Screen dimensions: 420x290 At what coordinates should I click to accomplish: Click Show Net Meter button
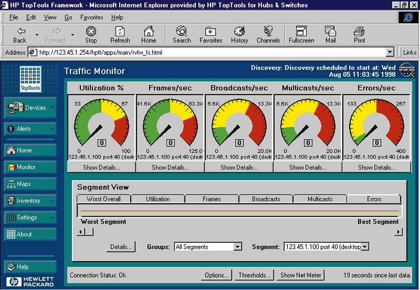pyautogui.click(x=300, y=275)
